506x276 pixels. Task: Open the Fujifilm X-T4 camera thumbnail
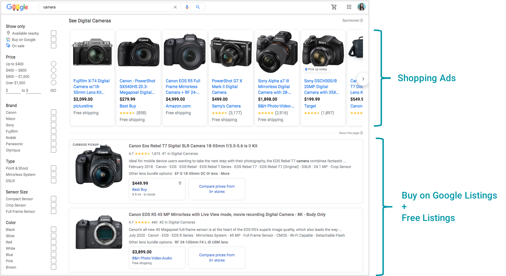pyautogui.click(x=92, y=52)
